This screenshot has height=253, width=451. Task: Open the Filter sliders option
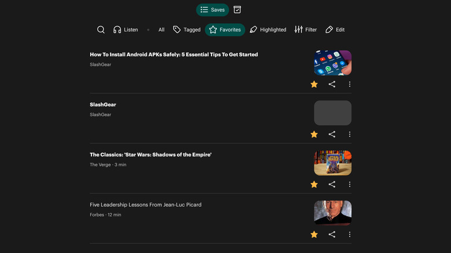tap(305, 29)
